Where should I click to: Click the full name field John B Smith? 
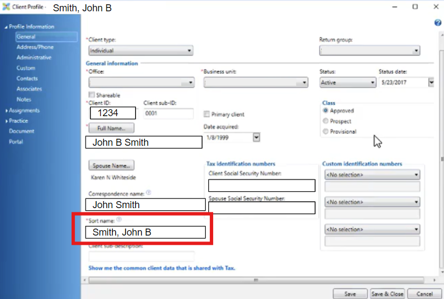(144, 143)
